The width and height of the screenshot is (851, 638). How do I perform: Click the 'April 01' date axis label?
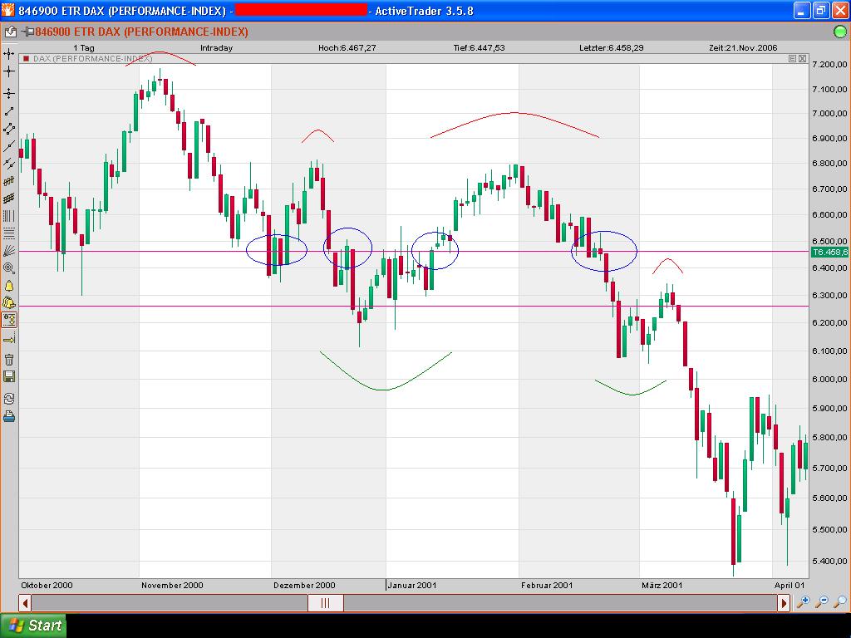click(790, 586)
